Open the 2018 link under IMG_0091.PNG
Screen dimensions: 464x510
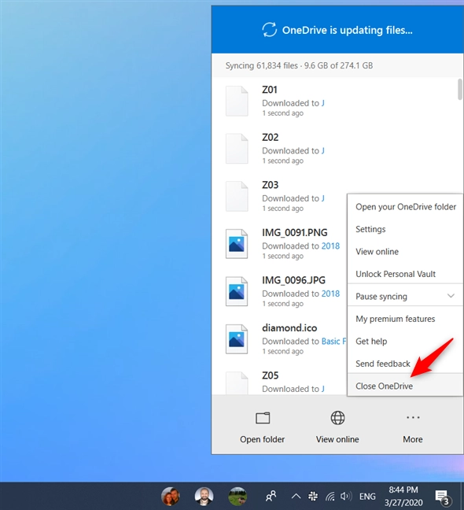(x=330, y=246)
